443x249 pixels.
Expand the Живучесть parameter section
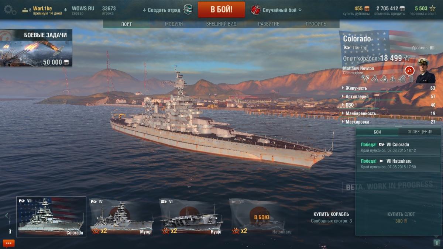[388, 88]
